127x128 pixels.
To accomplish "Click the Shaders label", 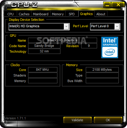I will (x=20, y=75).
